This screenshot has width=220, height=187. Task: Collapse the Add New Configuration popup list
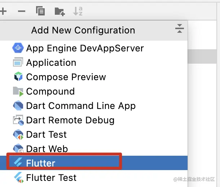point(179,29)
